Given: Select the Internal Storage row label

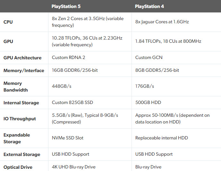Looking at the screenshot, I should click(21, 103).
